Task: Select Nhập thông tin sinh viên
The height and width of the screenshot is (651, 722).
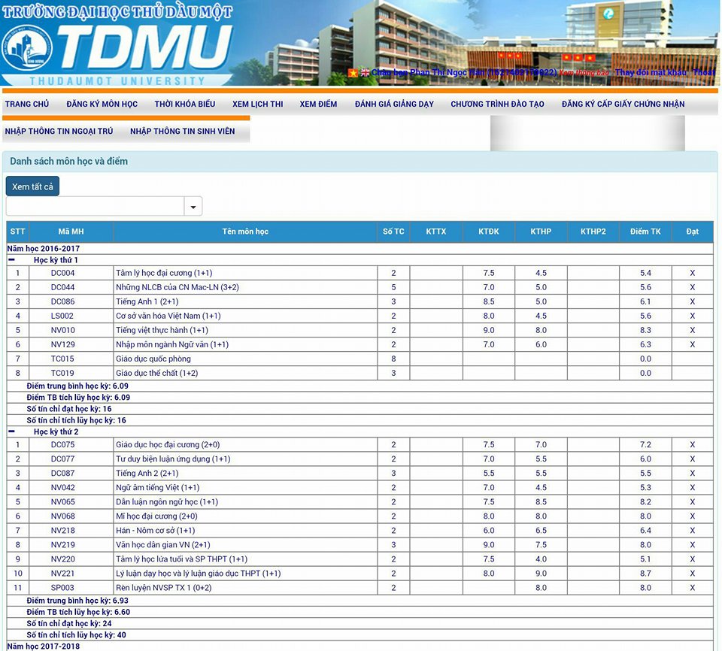Action: [x=182, y=131]
